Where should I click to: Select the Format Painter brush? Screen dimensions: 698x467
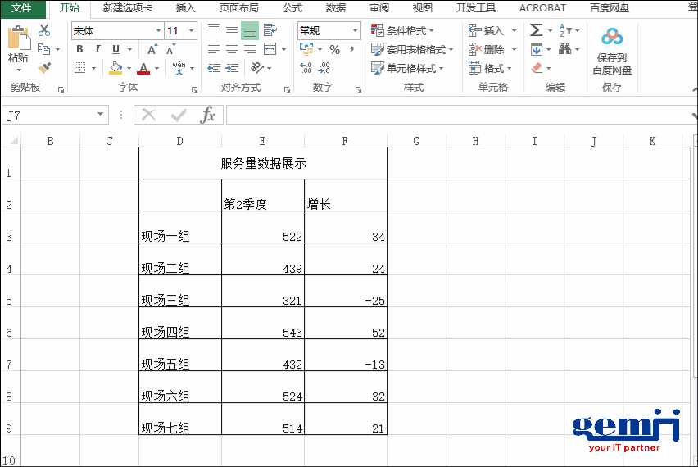point(44,68)
